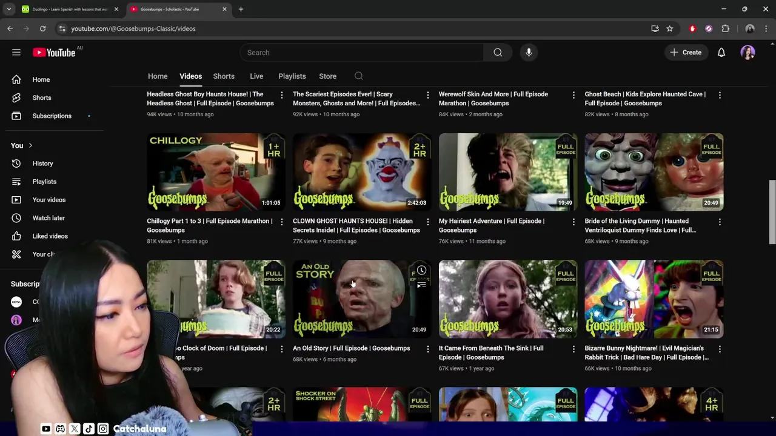Open the browser extensions puzzle icon
776x436 pixels.
coord(725,28)
